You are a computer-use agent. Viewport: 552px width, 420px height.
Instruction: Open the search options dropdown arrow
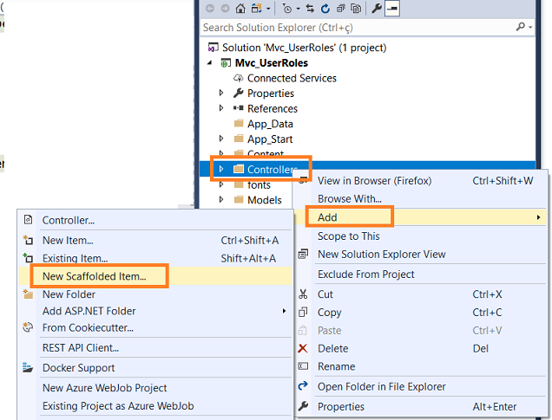(x=530, y=27)
